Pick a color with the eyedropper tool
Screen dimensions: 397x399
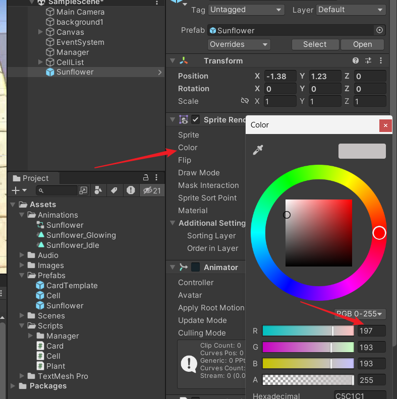pyautogui.click(x=258, y=150)
